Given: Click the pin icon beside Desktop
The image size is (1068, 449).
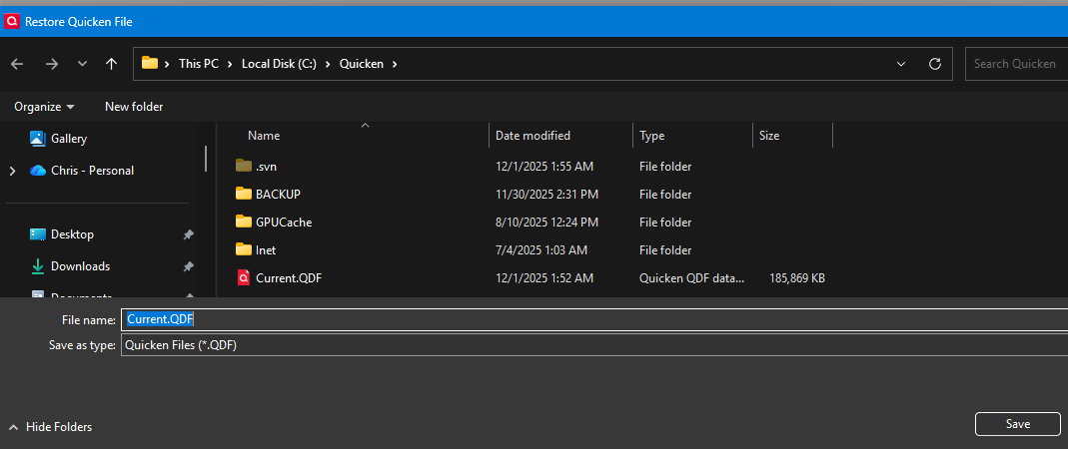Looking at the screenshot, I should 188,234.
